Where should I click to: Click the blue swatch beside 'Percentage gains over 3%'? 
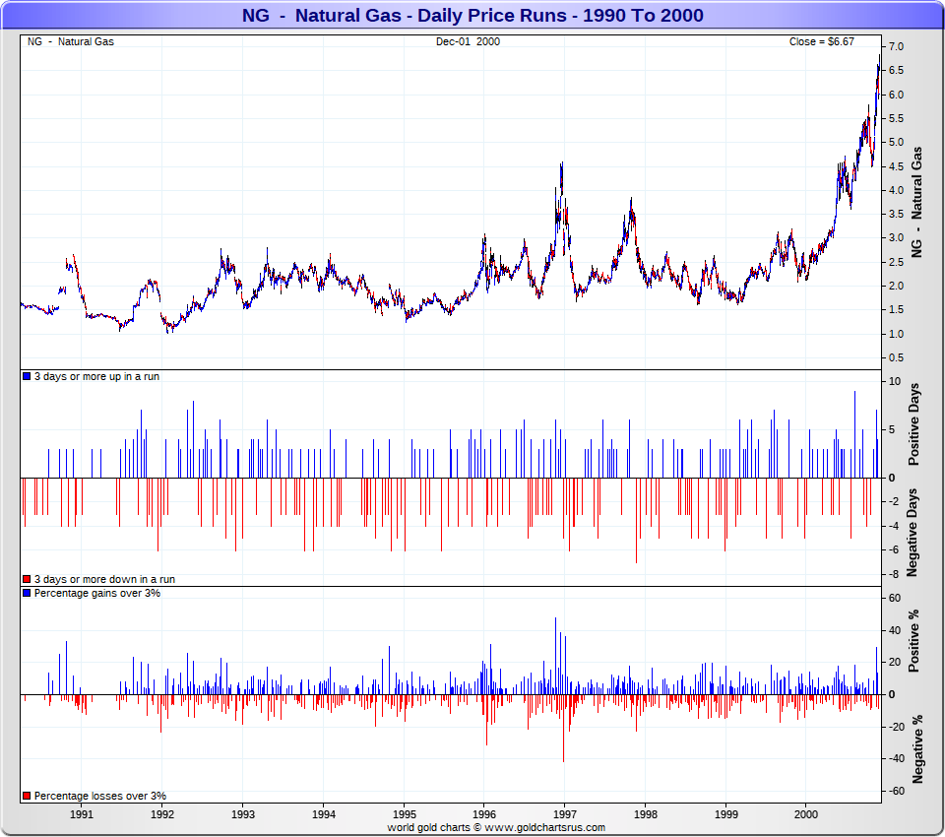click(x=27, y=593)
